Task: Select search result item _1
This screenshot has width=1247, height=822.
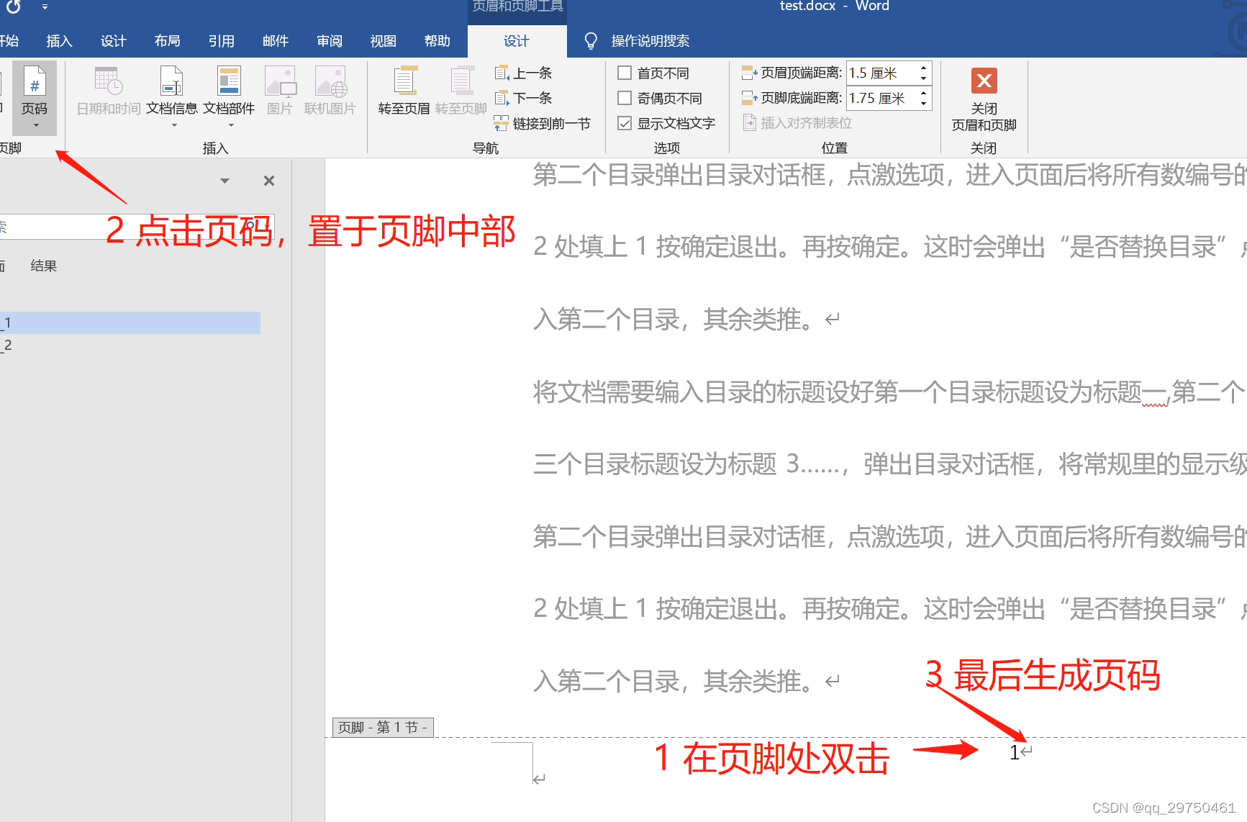Action: pyautogui.click(x=130, y=322)
